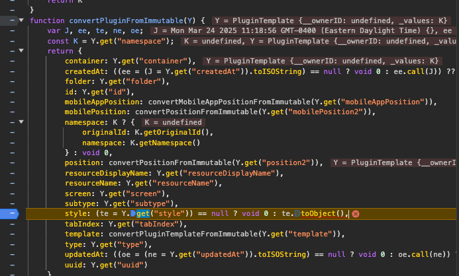Click the 'container' property name

click(84, 61)
